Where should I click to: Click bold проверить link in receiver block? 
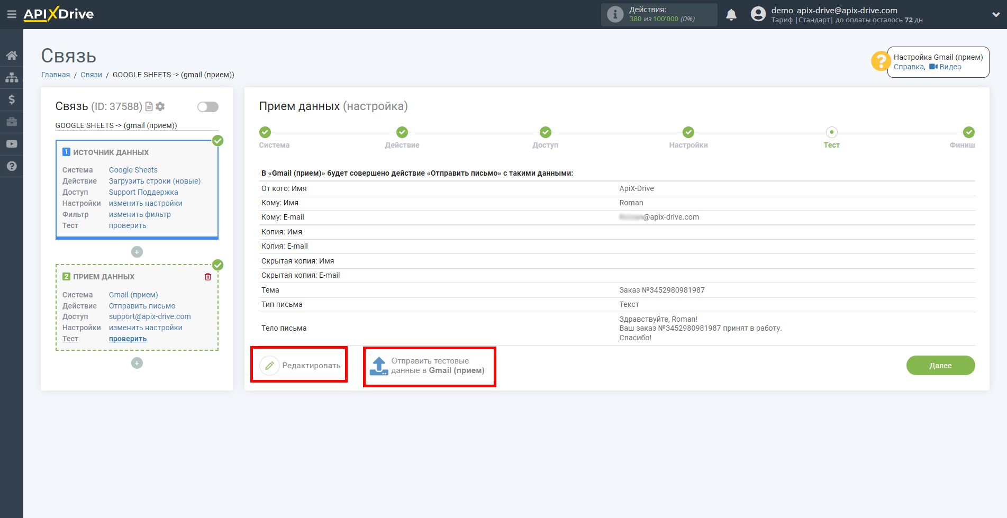(x=128, y=339)
